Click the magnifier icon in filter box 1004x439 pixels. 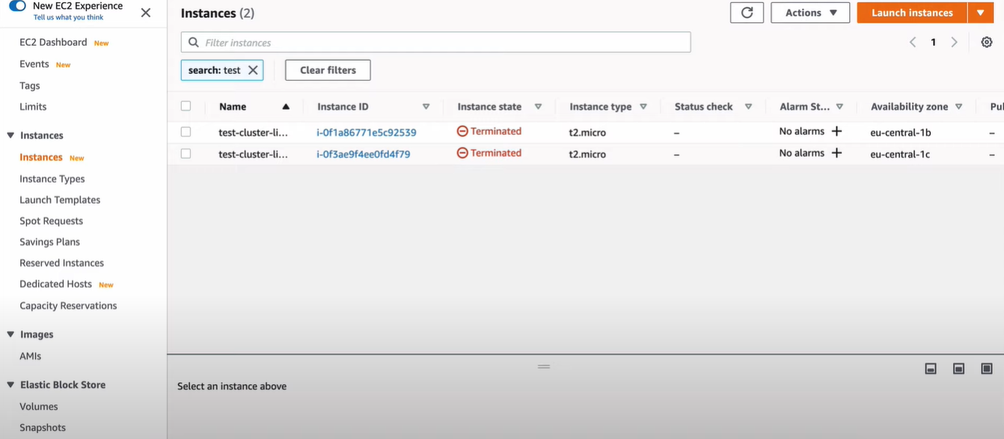point(194,43)
